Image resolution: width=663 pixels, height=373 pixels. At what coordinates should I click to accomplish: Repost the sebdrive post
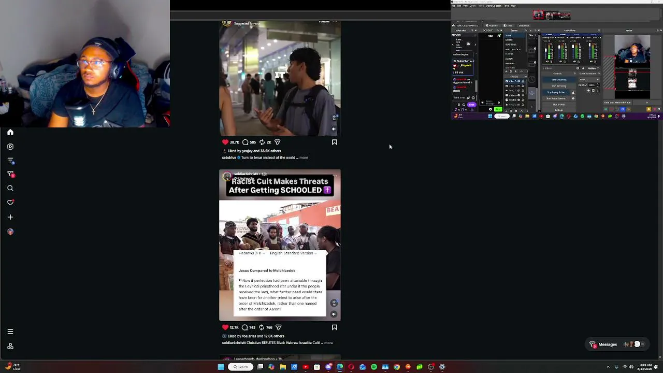coord(262,142)
